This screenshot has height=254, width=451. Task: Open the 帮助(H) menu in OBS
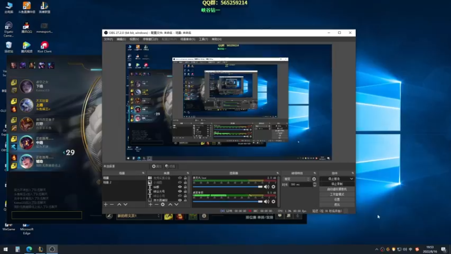pyautogui.click(x=216, y=39)
